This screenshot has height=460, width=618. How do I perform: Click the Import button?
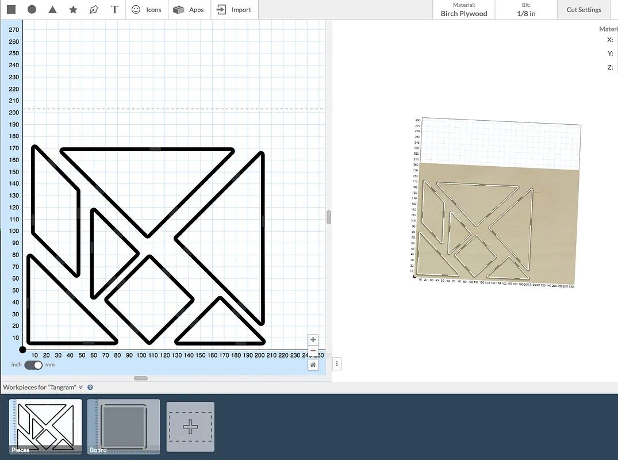(234, 10)
